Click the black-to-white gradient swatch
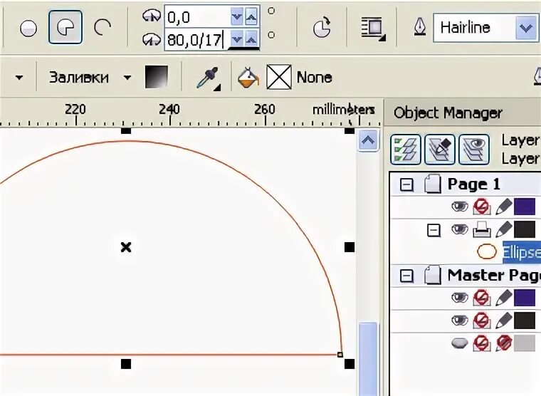The width and height of the screenshot is (541, 396). click(x=157, y=77)
